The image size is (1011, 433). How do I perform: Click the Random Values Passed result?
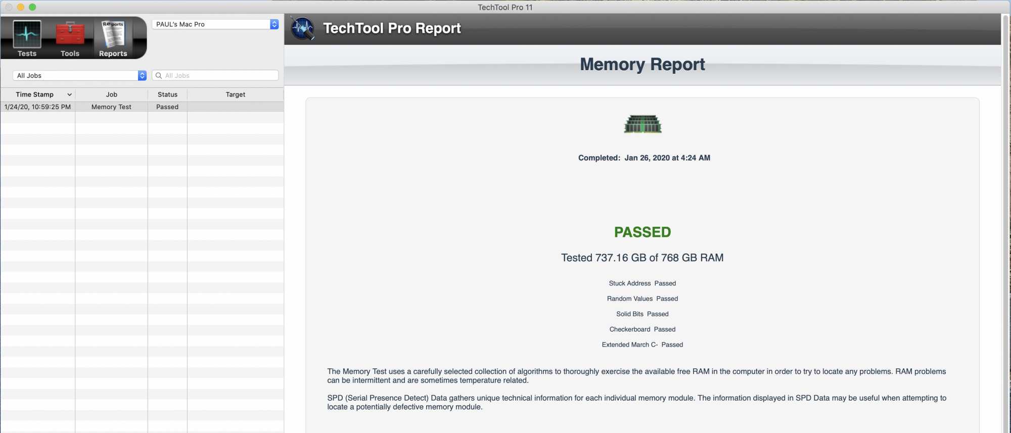coord(642,299)
